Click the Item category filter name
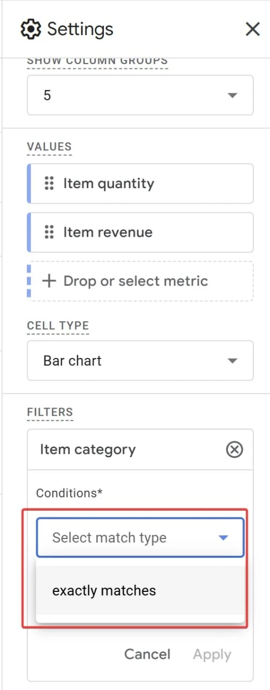The height and width of the screenshot is (690, 270). point(88,450)
